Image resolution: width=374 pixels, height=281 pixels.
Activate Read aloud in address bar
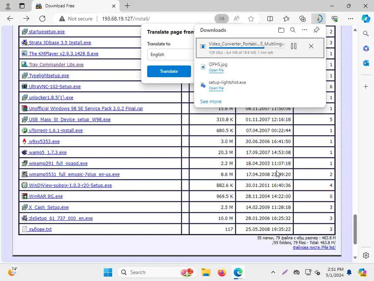point(236,19)
